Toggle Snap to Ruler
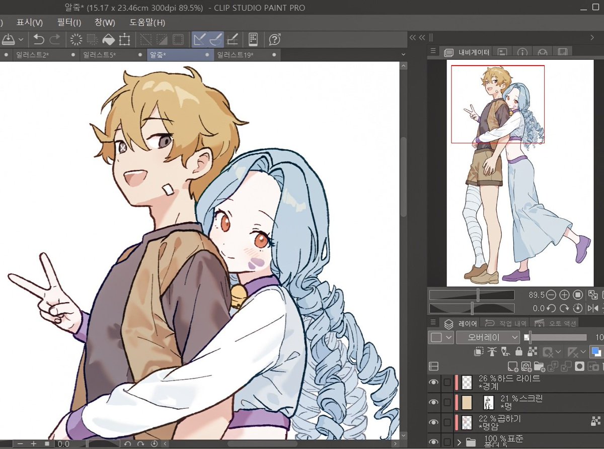Image resolution: width=604 pixels, height=449 pixels. click(200, 39)
